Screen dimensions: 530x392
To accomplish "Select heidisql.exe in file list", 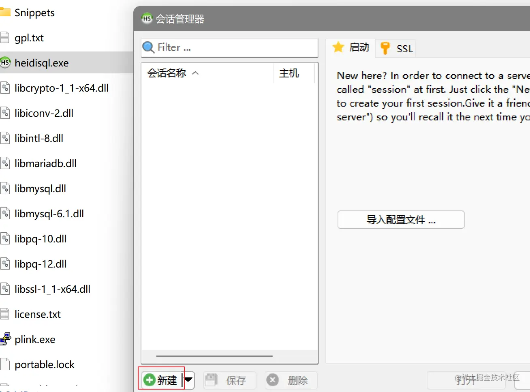I will pyautogui.click(x=41, y=63).
